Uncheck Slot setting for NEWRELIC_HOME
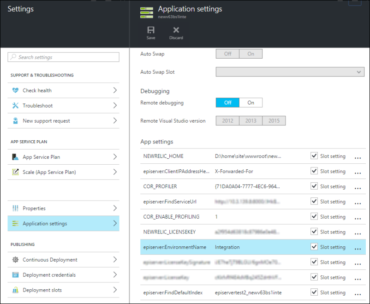This screenshot has height=304, width=370. tap(314, 156)
